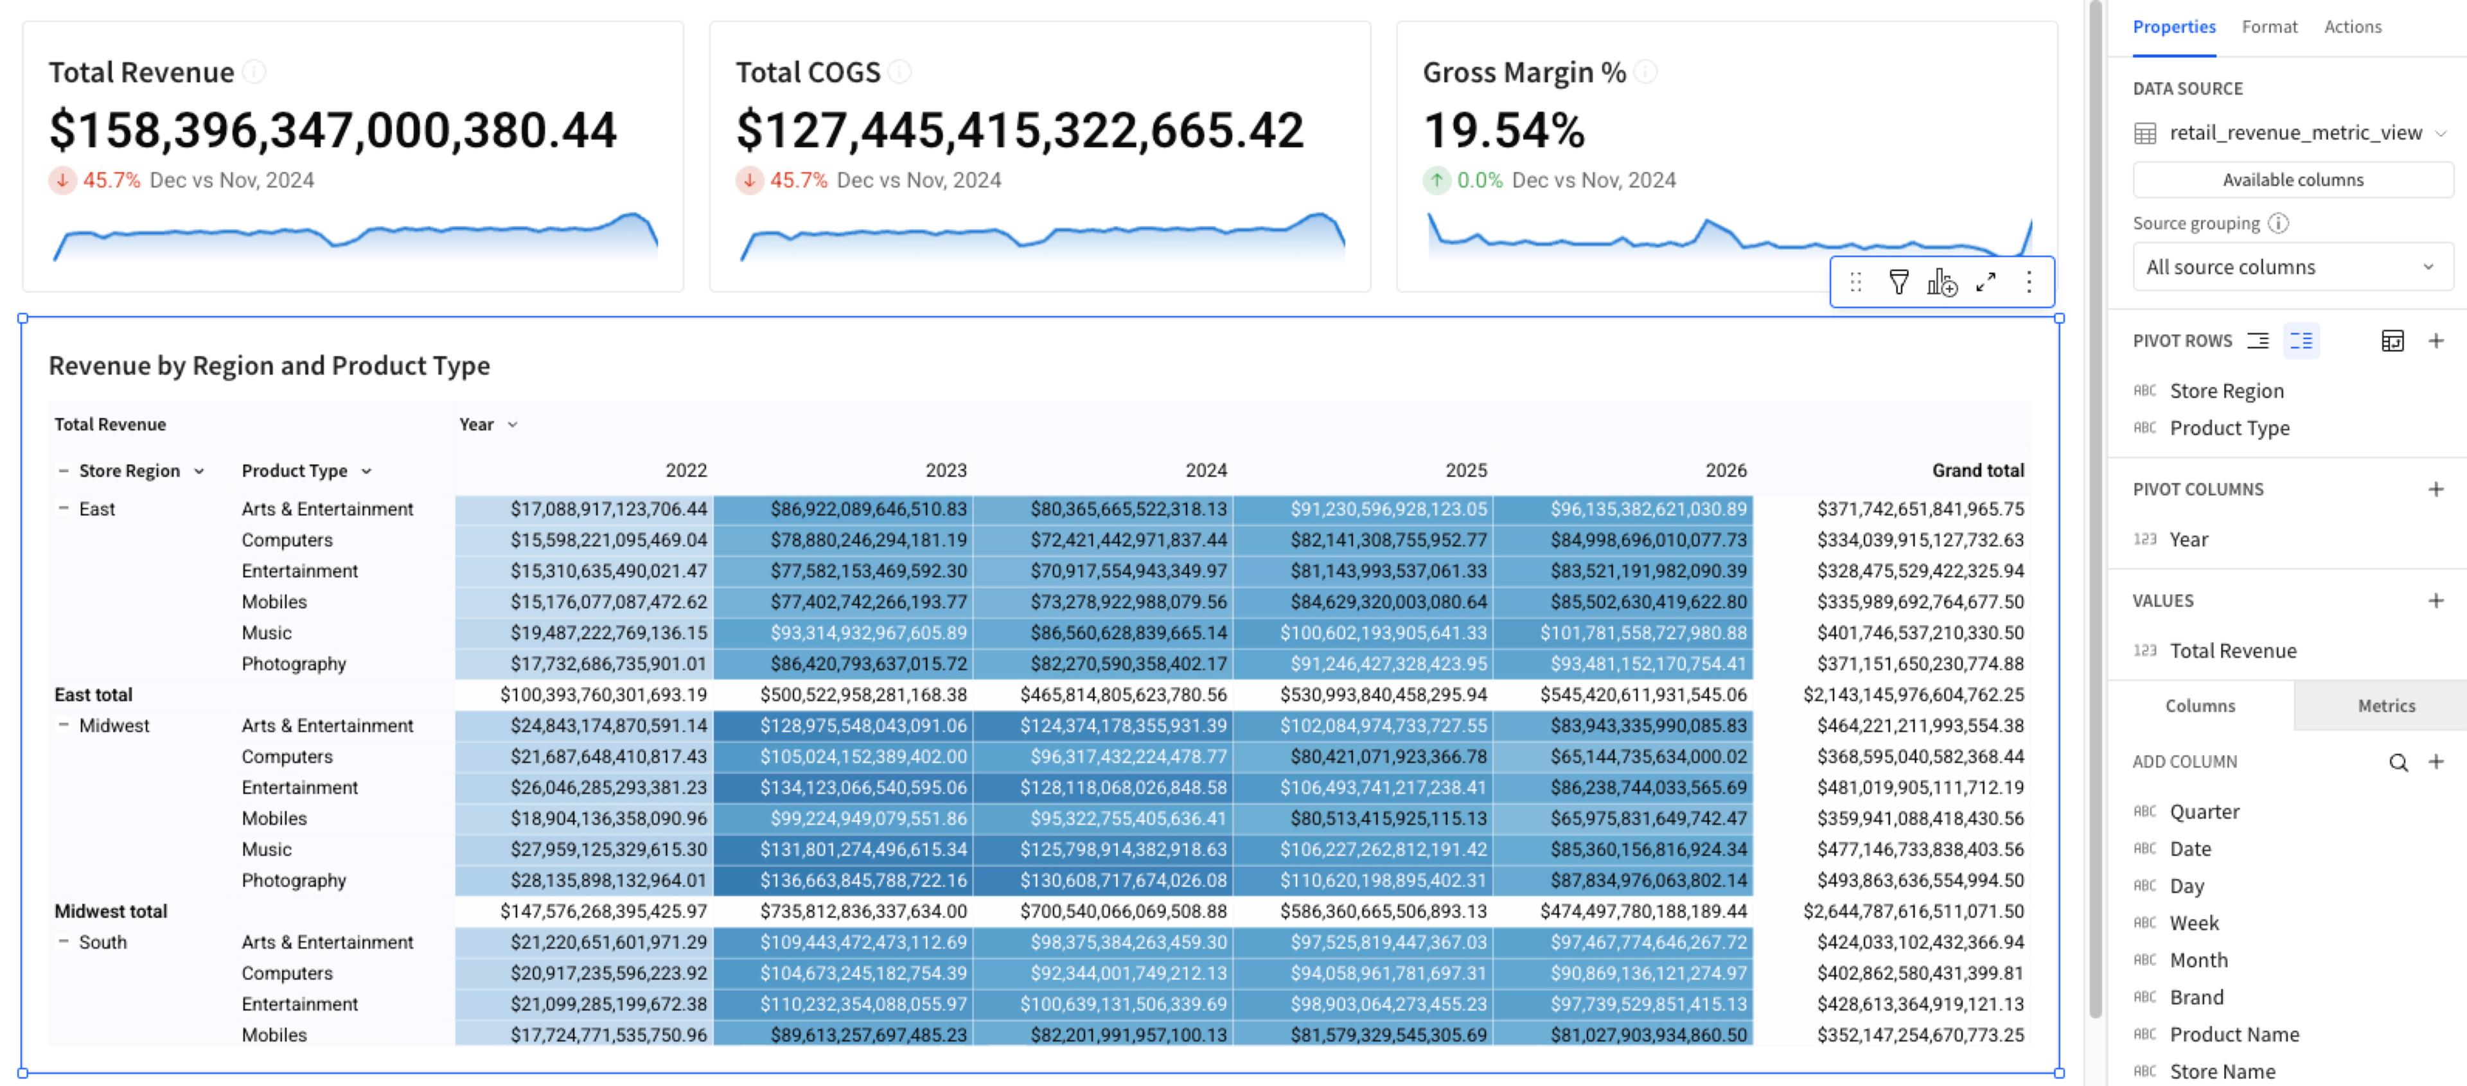Click the Day column in the add list
This screenshot has width=2467, height=1086.
point(2186,886)
